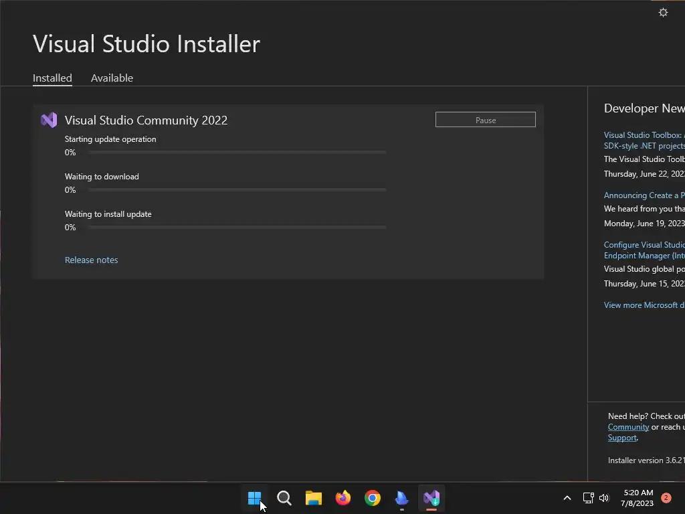
Task: Open the Configure Visual Studio Endpoint Manager article
Action: click(644, 250)
